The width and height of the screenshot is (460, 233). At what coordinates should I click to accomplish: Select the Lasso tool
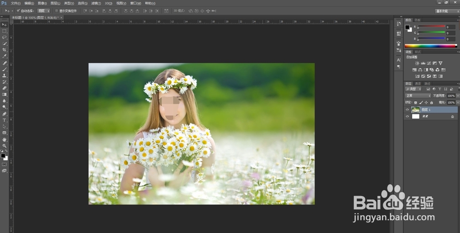coord(5,37)
